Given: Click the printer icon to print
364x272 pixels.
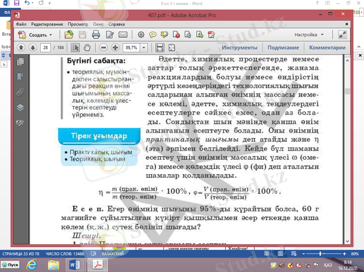Looking at the screenshot, I should [x=96, y=35].
